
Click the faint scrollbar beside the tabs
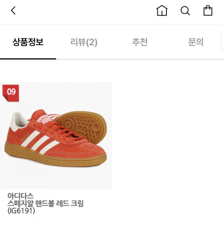(x=221, y=41)
